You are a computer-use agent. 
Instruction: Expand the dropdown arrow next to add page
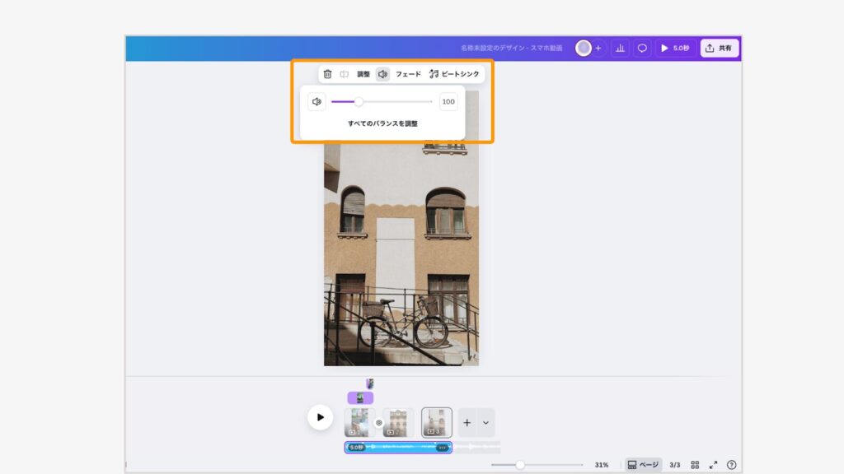485,422
